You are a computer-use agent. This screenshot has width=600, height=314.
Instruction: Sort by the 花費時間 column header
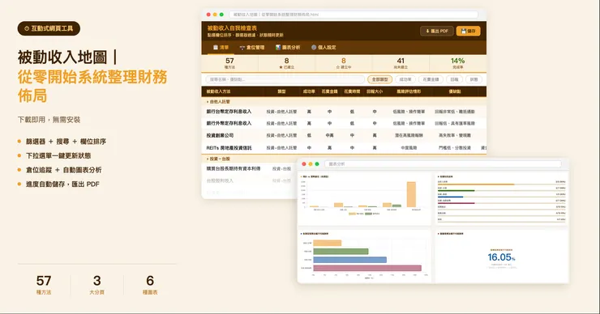click(x=352, y=91)
